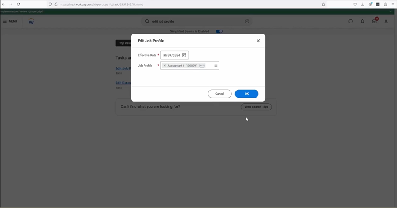Click View Search Tips button
Image resolution: width=397 pixels, height=208 pixels.
(x=256, y=107)
